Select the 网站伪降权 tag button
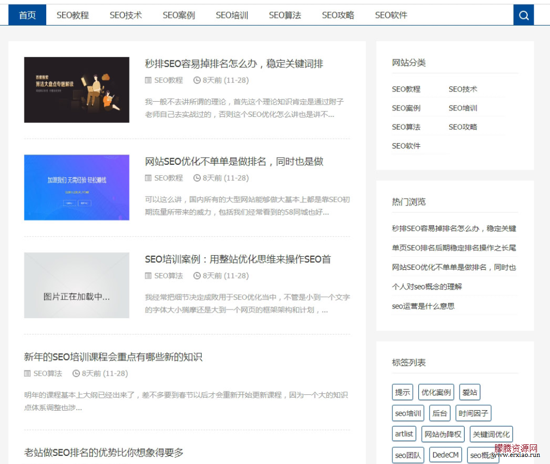This screenshot has height=464, width=550. coord(443,434)
